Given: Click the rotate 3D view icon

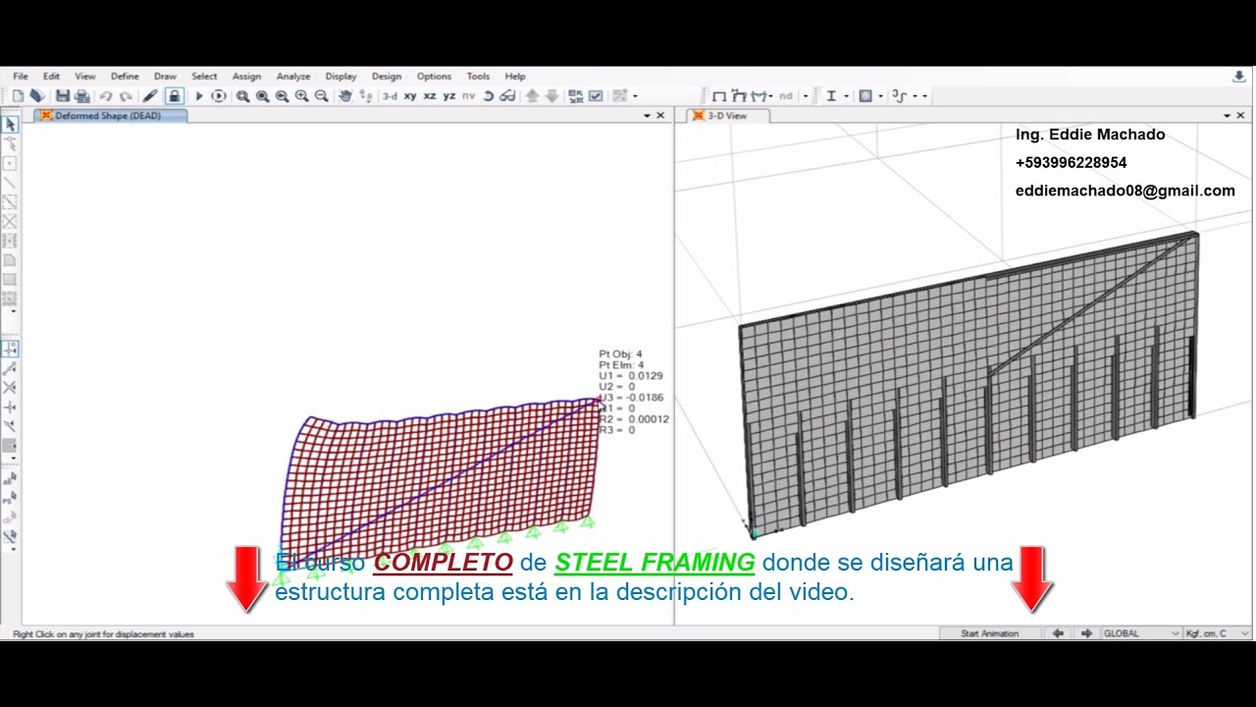Looking at the screenshot, I should tap(489, 96).
